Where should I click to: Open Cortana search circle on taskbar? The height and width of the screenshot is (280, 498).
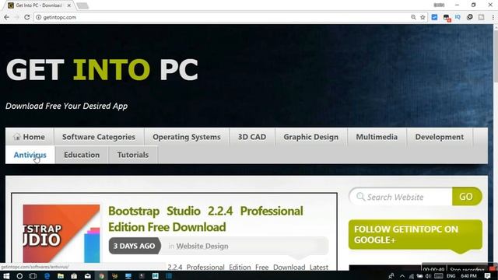(x=19, y=276)
